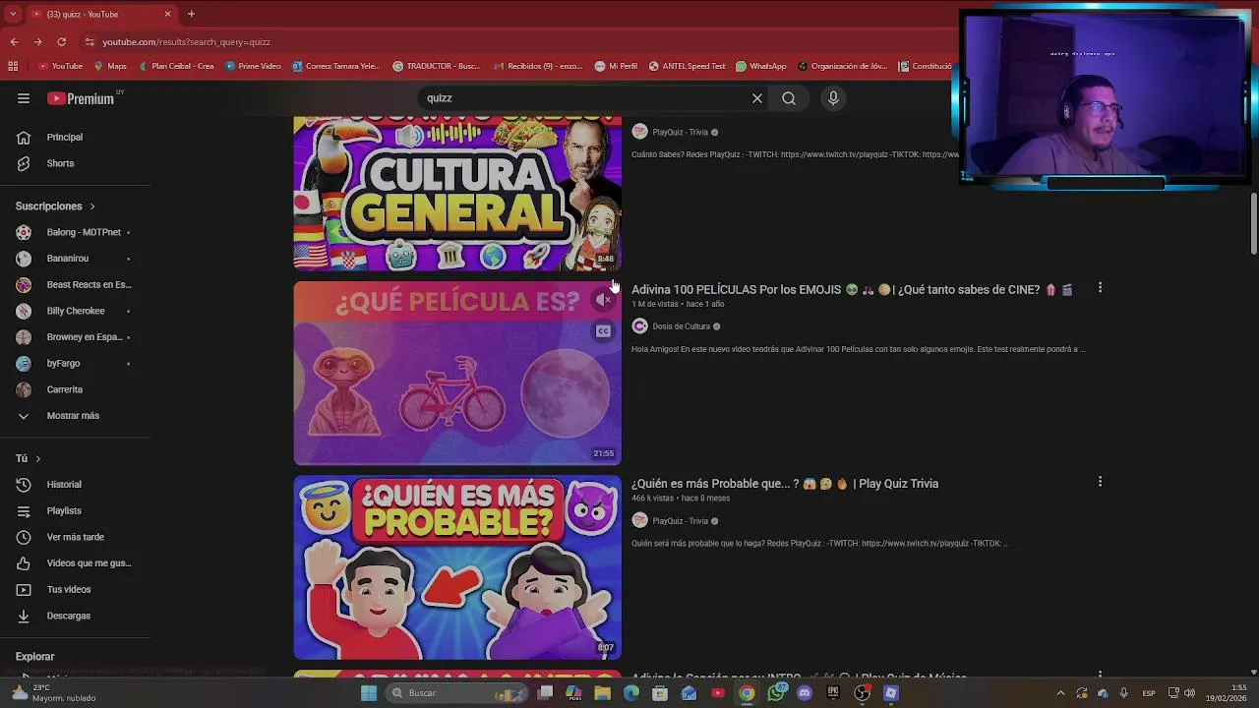View site information beside the URL
This screenshot has width=1259, height=708.
point(90,42)
